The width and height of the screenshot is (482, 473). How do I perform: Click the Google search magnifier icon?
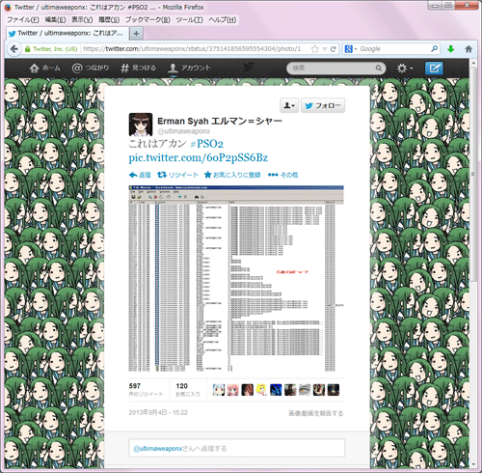point(434,49)
